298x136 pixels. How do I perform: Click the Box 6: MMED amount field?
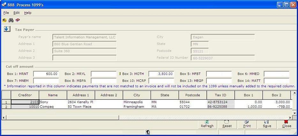pos(277,74)
